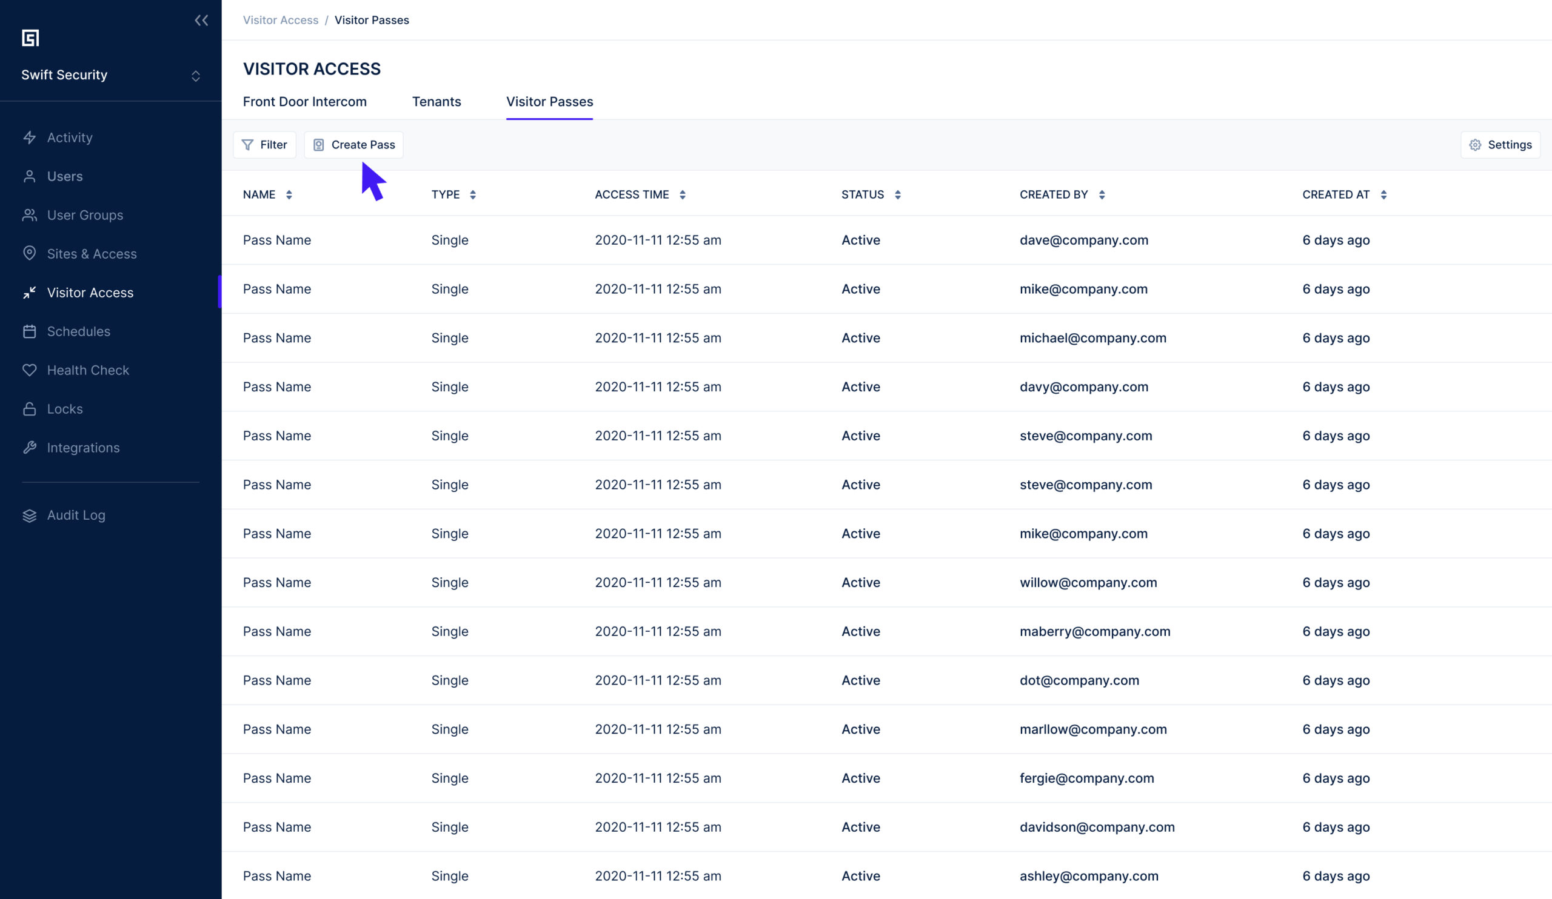Go to Users in sidebar
This screenshot has height=899, width=1552.
pos(65,177)
